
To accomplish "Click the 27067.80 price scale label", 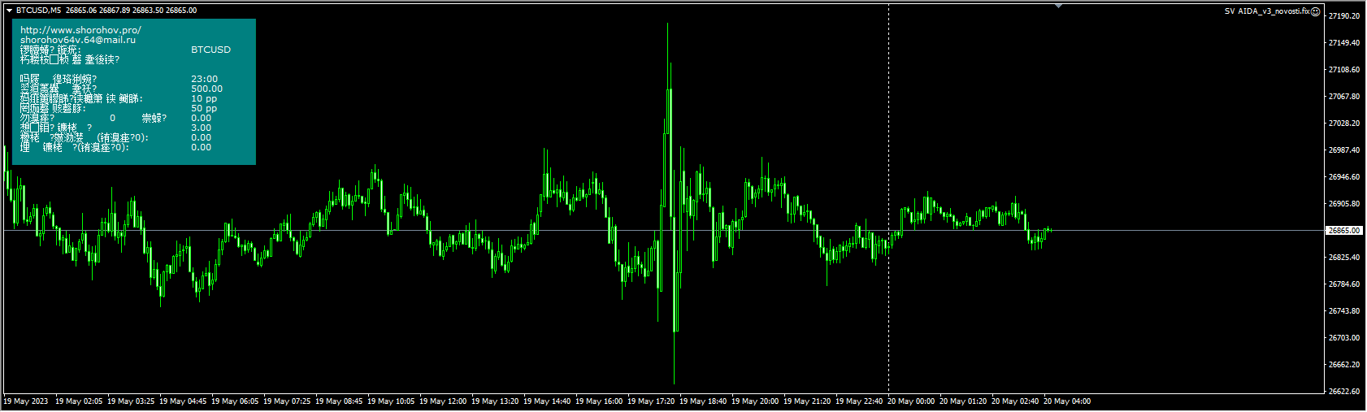I will point(1344,97).
